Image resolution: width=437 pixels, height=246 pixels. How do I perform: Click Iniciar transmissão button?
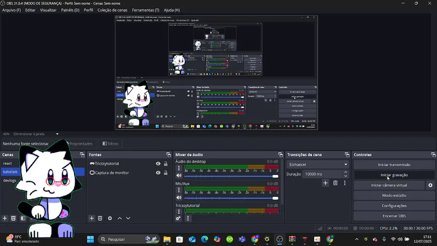click(x=394, y=164)
